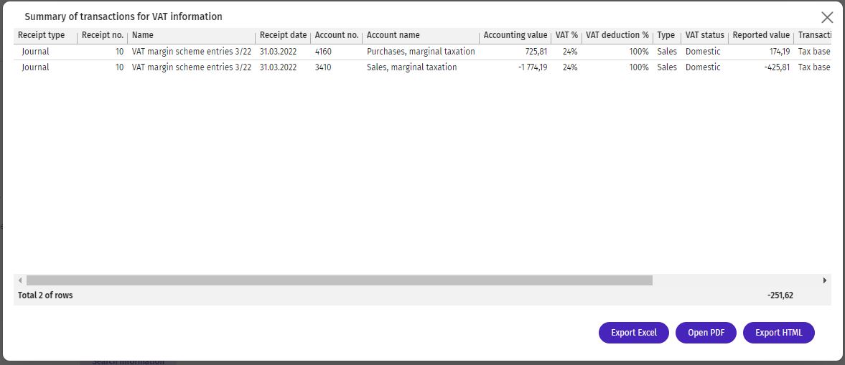Click 'Sales, marginal taxation' account name
Viewport: 845px width, 365px height.
411,67
